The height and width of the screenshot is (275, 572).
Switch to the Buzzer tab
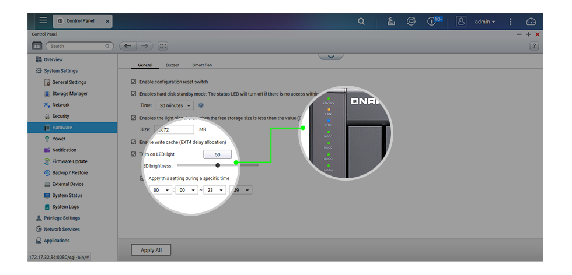(172, 65)
